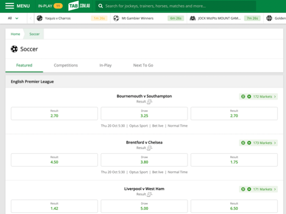Viewport: 286px width, 214px height.
Task: Click the play video icon next to 171 Markets
Action: click(249, 189)
